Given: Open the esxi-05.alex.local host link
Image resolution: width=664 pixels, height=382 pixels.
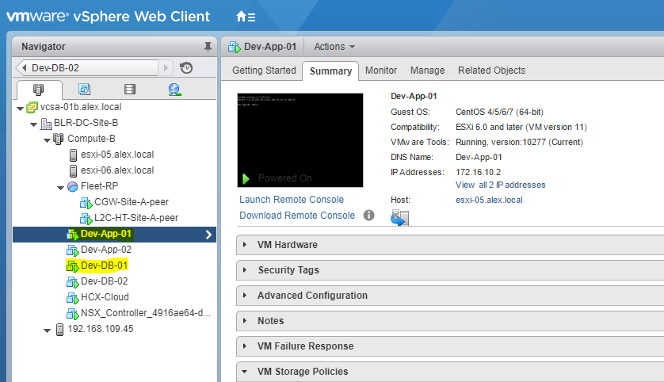Looking at the screenshot, I should 489,200.
